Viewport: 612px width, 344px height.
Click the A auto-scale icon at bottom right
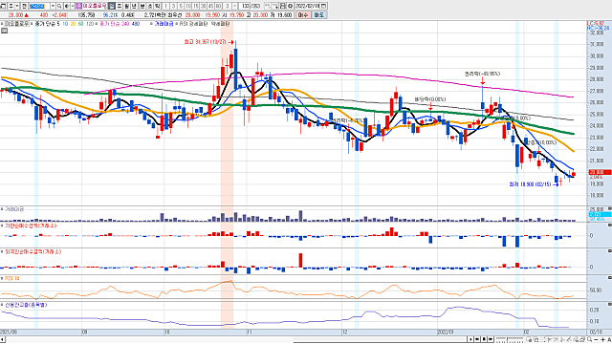(610, 340)
